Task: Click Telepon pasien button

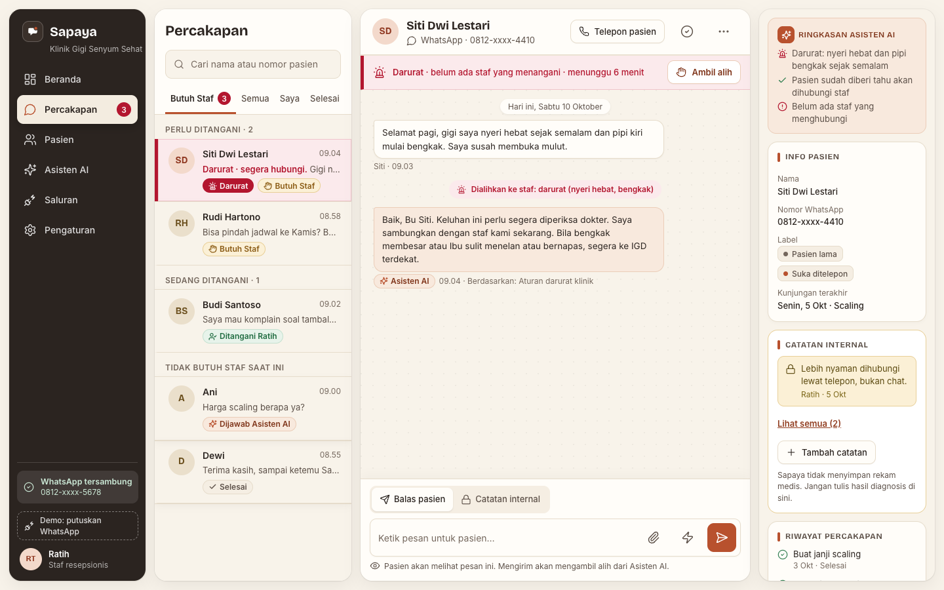Action: coord(618,31)
